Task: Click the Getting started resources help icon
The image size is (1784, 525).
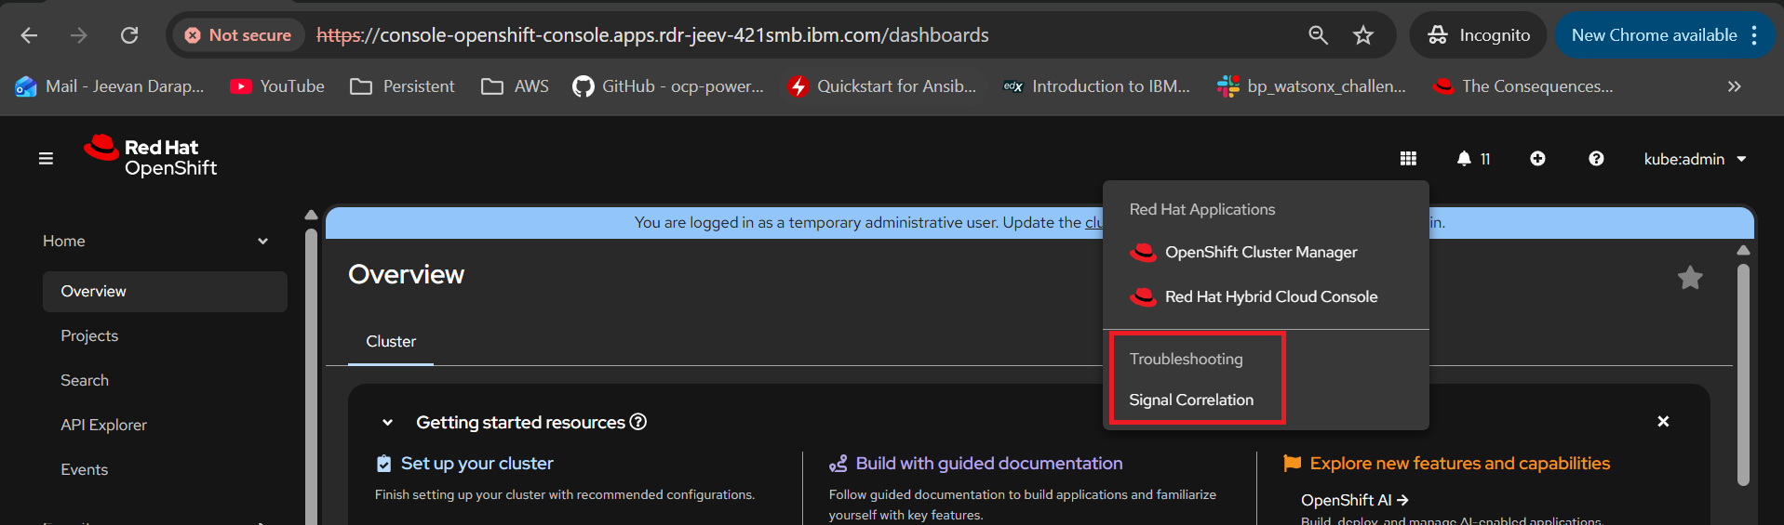Action: (638, 422)
